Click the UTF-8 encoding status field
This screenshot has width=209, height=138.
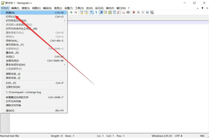click(x=179, y=136)
